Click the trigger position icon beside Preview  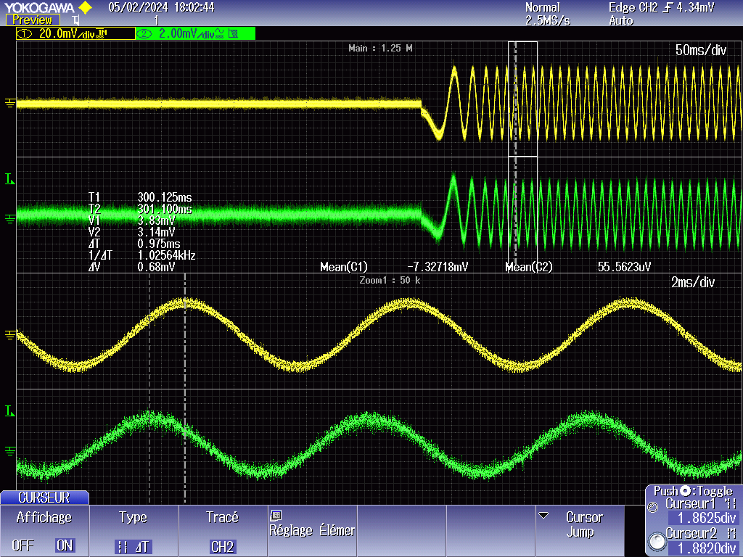[x=75, y=20]
